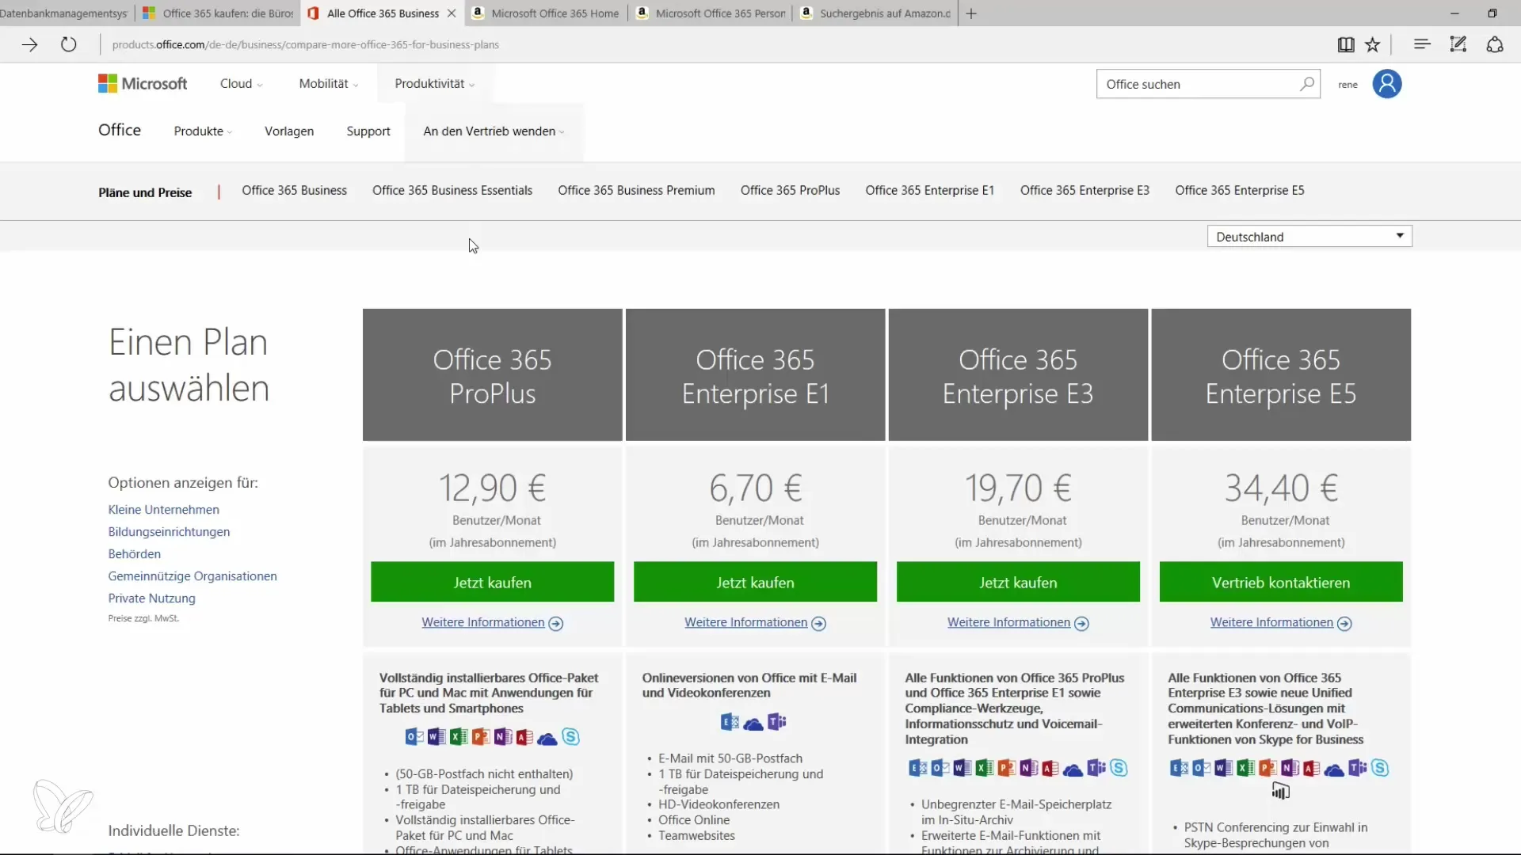
Task: Reload the page with refresh icon
Action: pyautogui.click(x=69, y=44)
